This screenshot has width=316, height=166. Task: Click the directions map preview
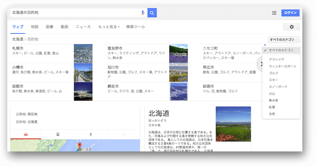pyautogui.click(x=75, y=146)
